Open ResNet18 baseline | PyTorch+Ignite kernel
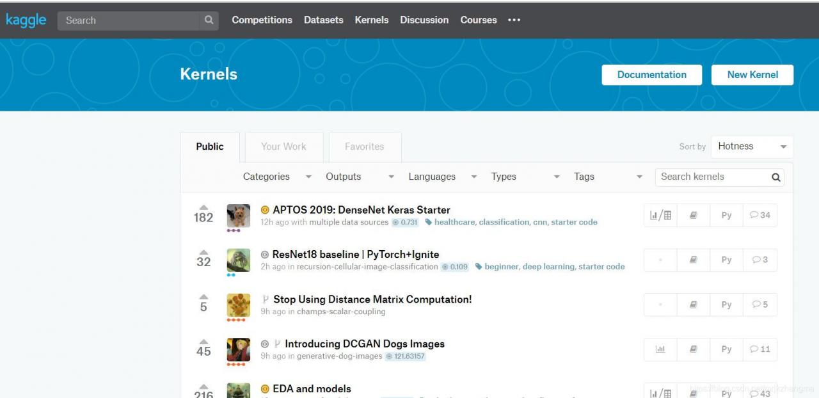Viewport: 819px width, 398px height. coord(356,255)
